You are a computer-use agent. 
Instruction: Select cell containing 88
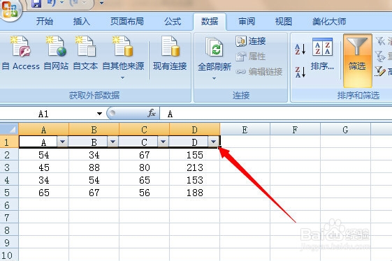tap(94, 167)
